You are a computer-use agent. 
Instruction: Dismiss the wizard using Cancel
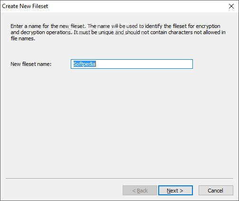[x=216, y=191]
